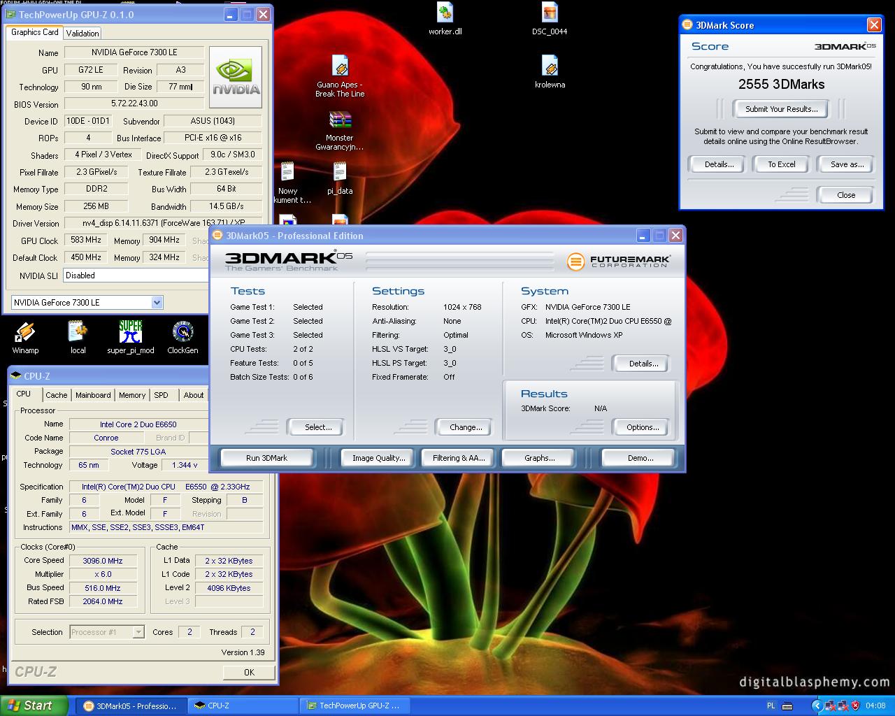This screenshot has width=895, height=716.
Task: Click Save as in 3DMark Score window
Action: [846, 164]
